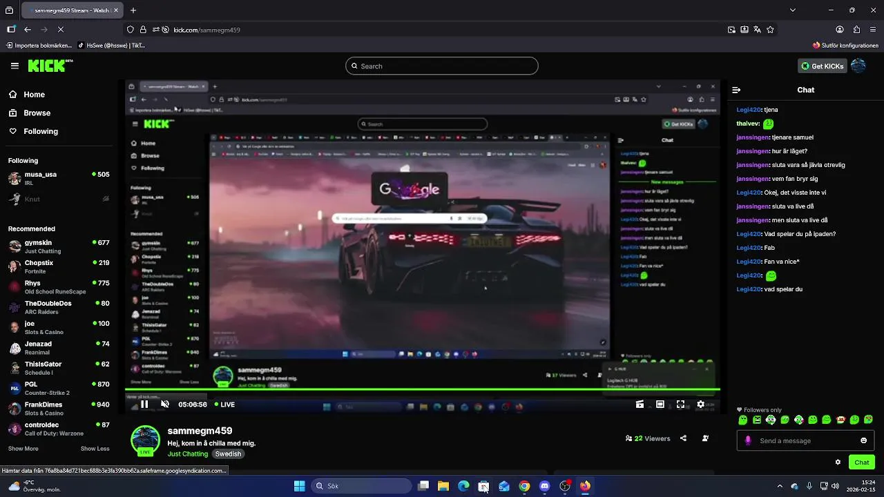Click the follow user icon beside share
The width and height of the screenshot is (884, 497).
pyautogui.click(x=705, y=438)
